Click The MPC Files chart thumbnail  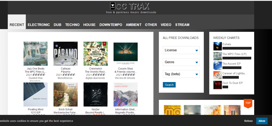tap(218, 56)
